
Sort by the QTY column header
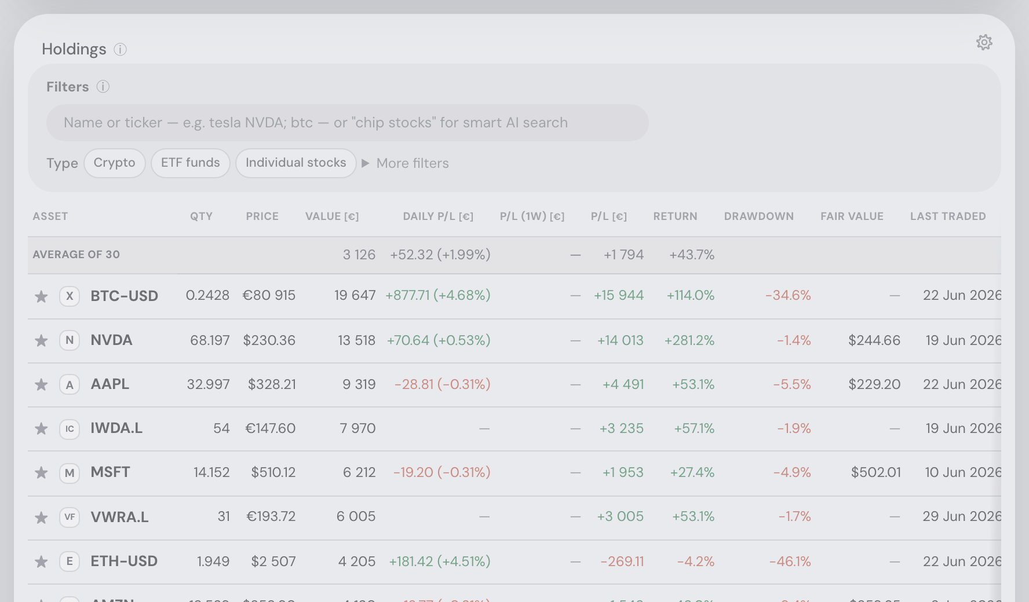(x=202, y=216)
